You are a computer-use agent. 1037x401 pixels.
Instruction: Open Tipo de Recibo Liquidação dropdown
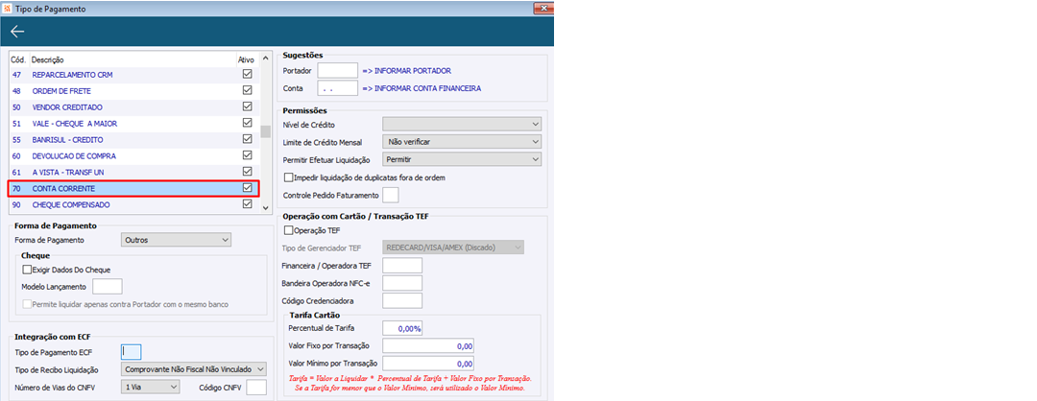[194, 368]
